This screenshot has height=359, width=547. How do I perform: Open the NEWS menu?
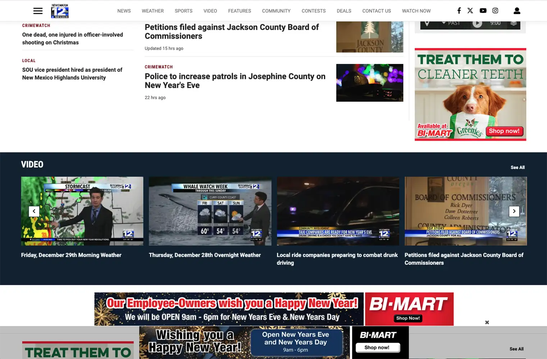click(x=124, y=11)
